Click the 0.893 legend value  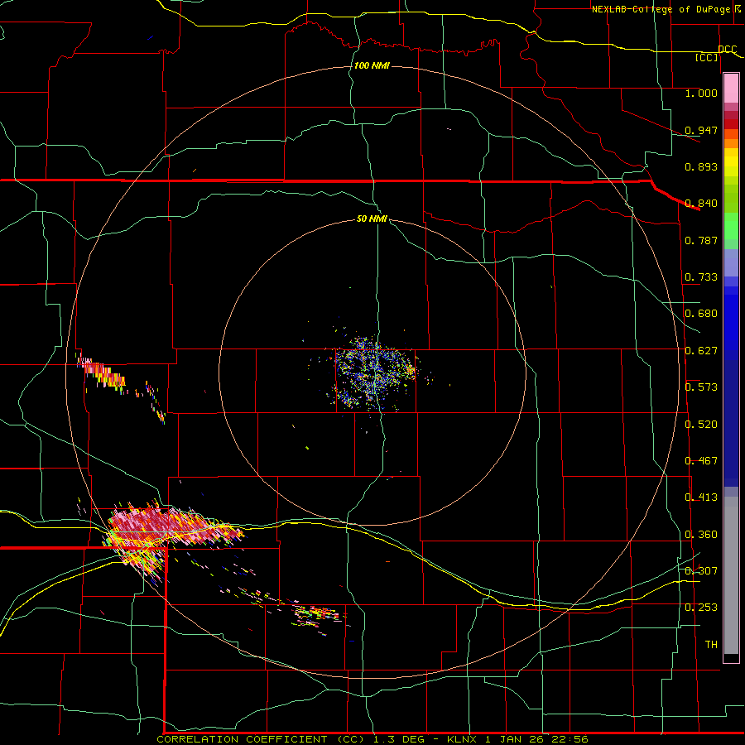click(x=701, y=166)
